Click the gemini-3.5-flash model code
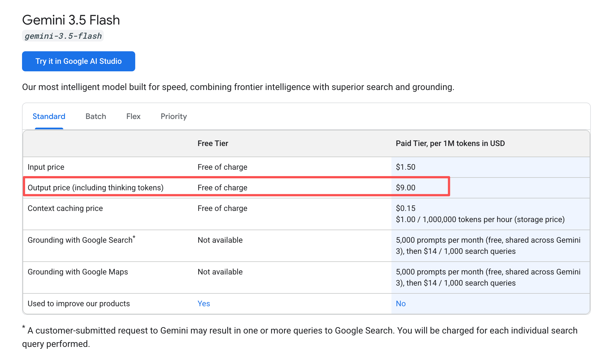This screenshot has width=605, height=360. click(63, 36)
